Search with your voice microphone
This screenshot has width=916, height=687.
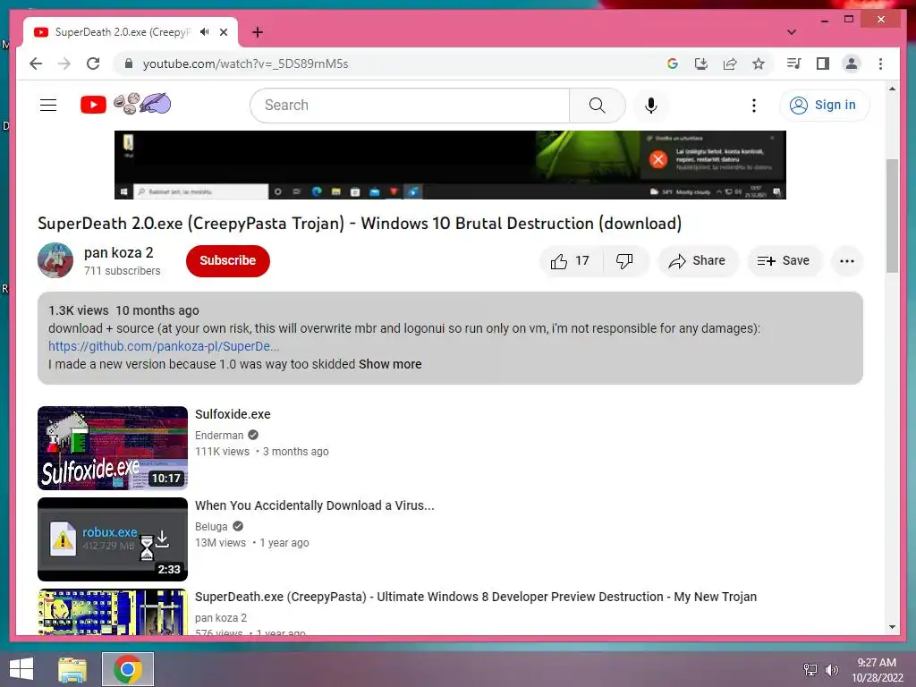coord(651,106)
